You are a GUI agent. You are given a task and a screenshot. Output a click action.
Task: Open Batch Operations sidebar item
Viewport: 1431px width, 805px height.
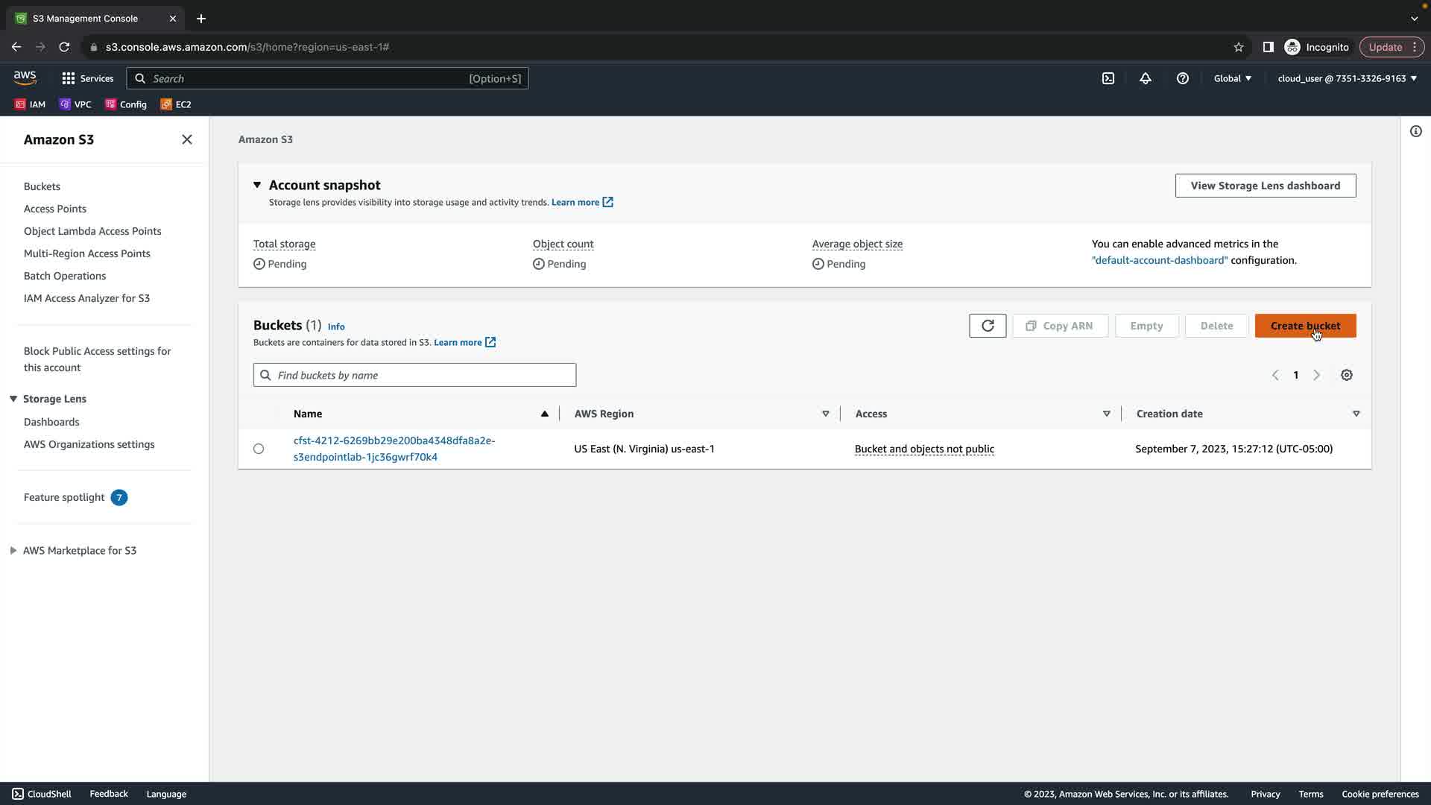[x=65, y=276]
